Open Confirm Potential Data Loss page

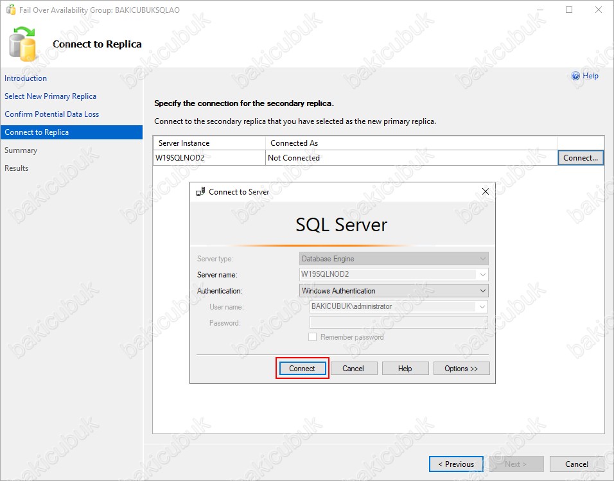click(51, 114)
